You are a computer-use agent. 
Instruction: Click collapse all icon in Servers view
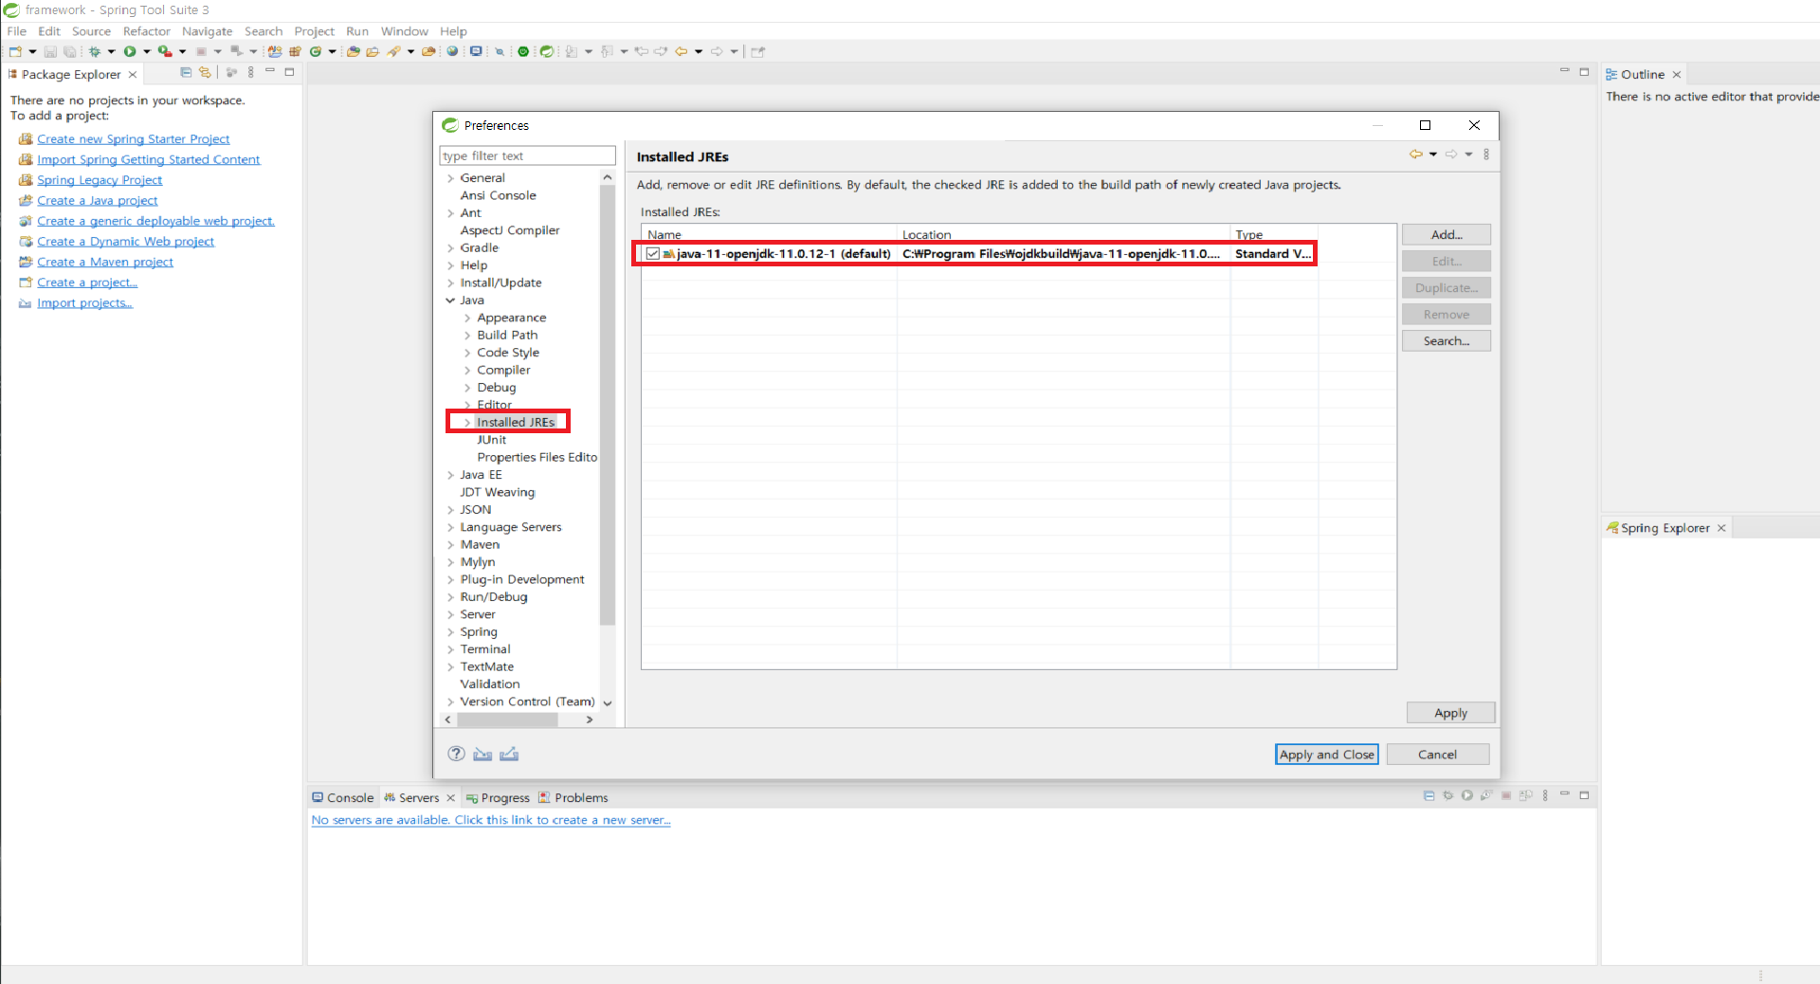pos(1429,795)
